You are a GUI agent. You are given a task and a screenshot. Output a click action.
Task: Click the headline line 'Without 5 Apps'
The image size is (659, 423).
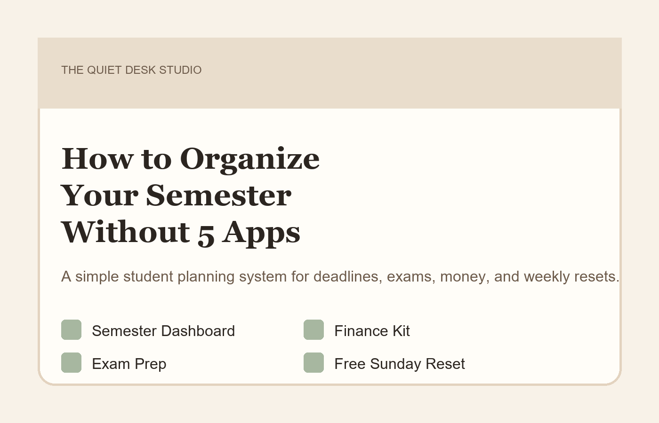click(181, 233)
